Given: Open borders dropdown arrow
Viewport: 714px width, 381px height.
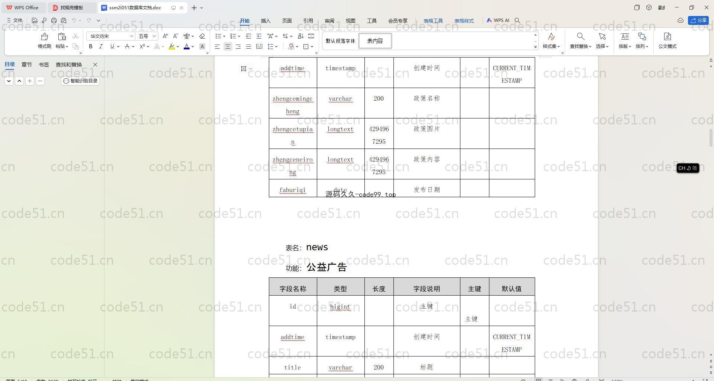Looking at the screenshot, I should pyautogui.click(x=312, y=46).
